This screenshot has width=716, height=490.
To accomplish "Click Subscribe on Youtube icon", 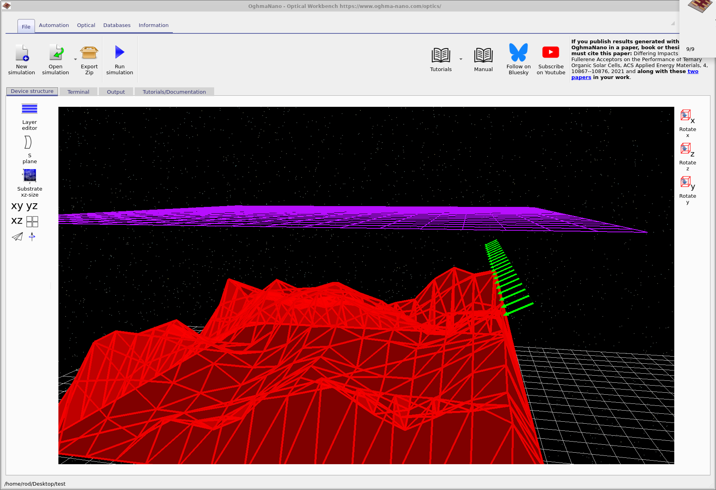I will [551, 53].
